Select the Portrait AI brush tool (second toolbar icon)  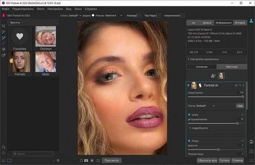4,32
